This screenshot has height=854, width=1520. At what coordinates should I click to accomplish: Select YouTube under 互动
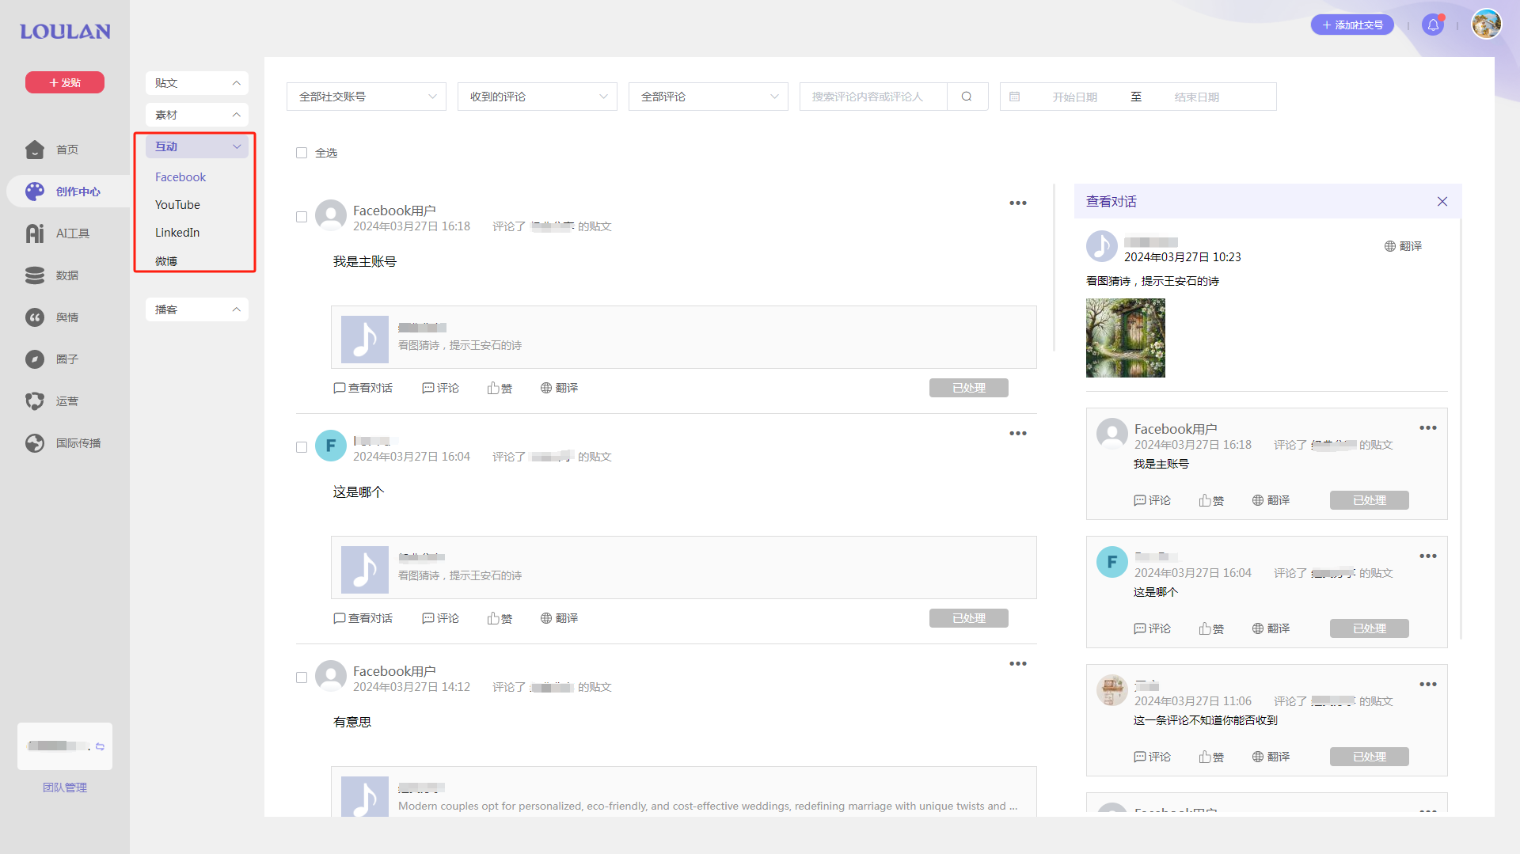[177, 205]
